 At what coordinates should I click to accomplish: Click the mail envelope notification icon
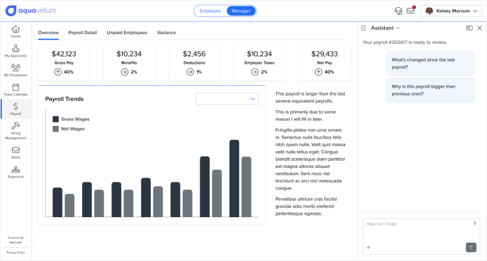pos(410,10)
